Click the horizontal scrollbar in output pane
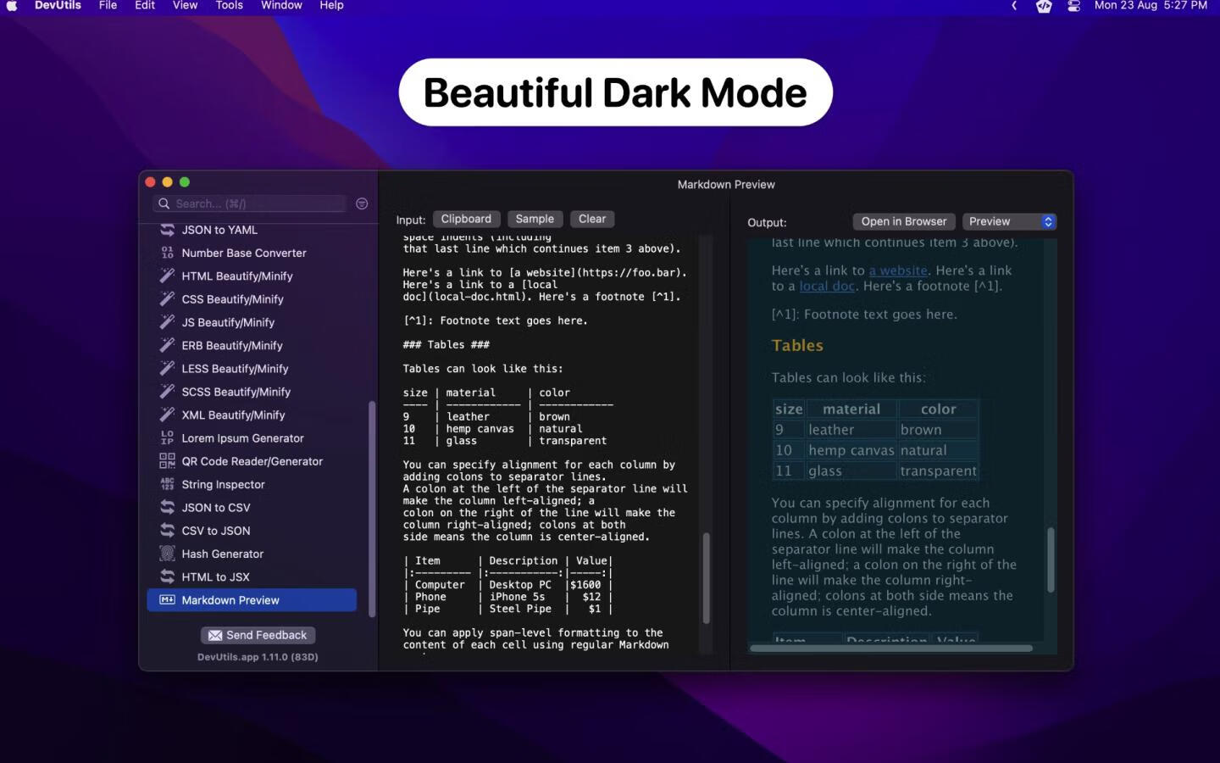 click(890, 649)
